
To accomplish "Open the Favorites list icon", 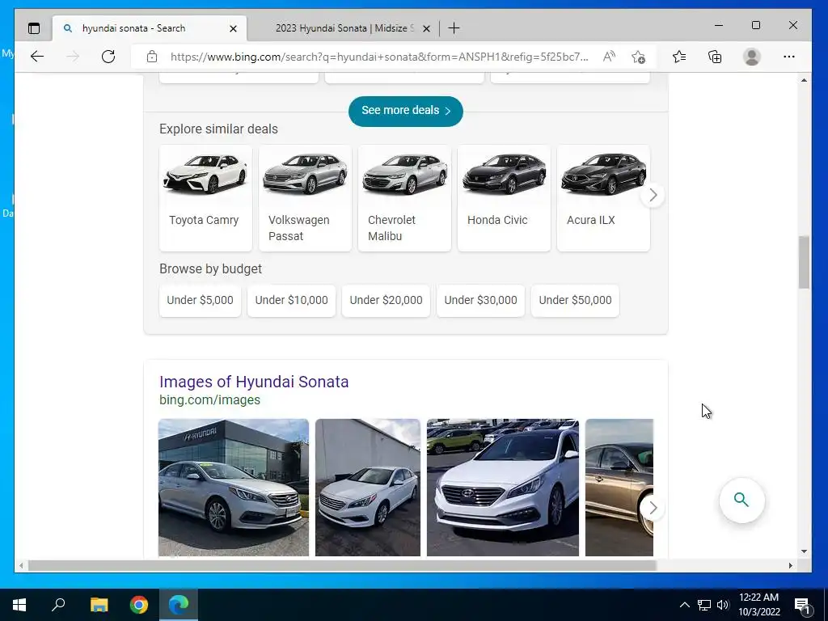I will click(x=679, y=57).
